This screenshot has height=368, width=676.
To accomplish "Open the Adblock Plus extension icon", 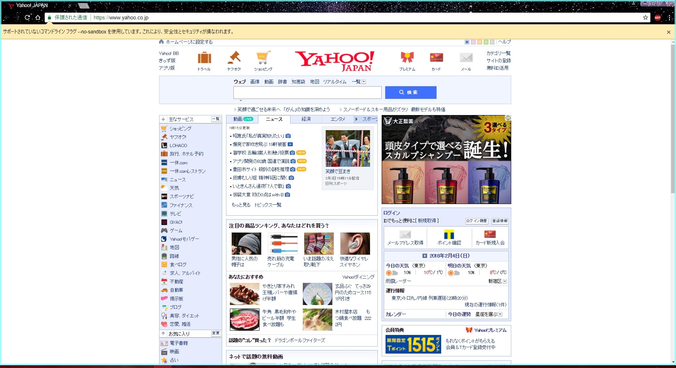I will [x=657, y=18].
